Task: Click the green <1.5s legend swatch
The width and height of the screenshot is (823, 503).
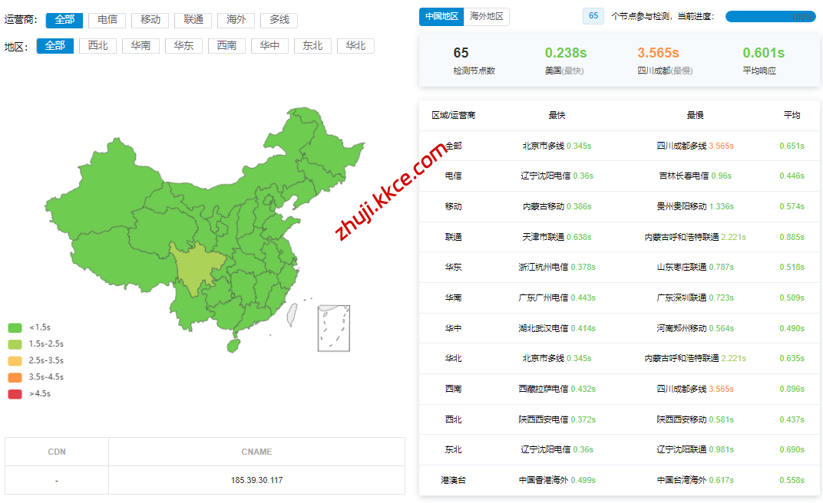Action: [x=15, y=327]
